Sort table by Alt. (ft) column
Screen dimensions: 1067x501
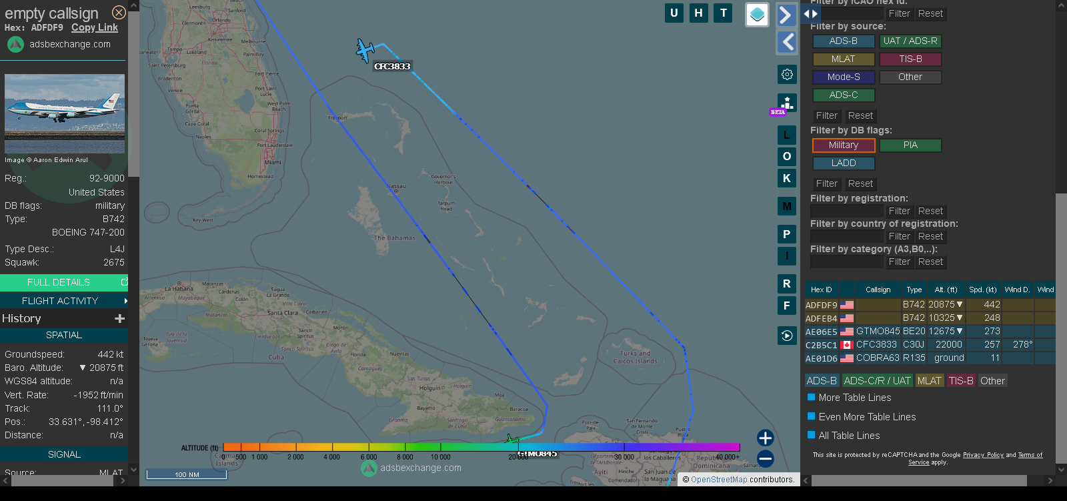tap(946, 290)
